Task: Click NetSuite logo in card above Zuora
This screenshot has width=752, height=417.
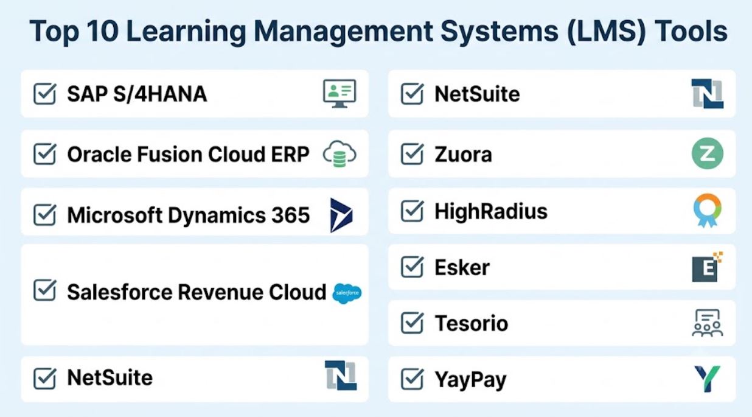Action: [x=708, y=94]
